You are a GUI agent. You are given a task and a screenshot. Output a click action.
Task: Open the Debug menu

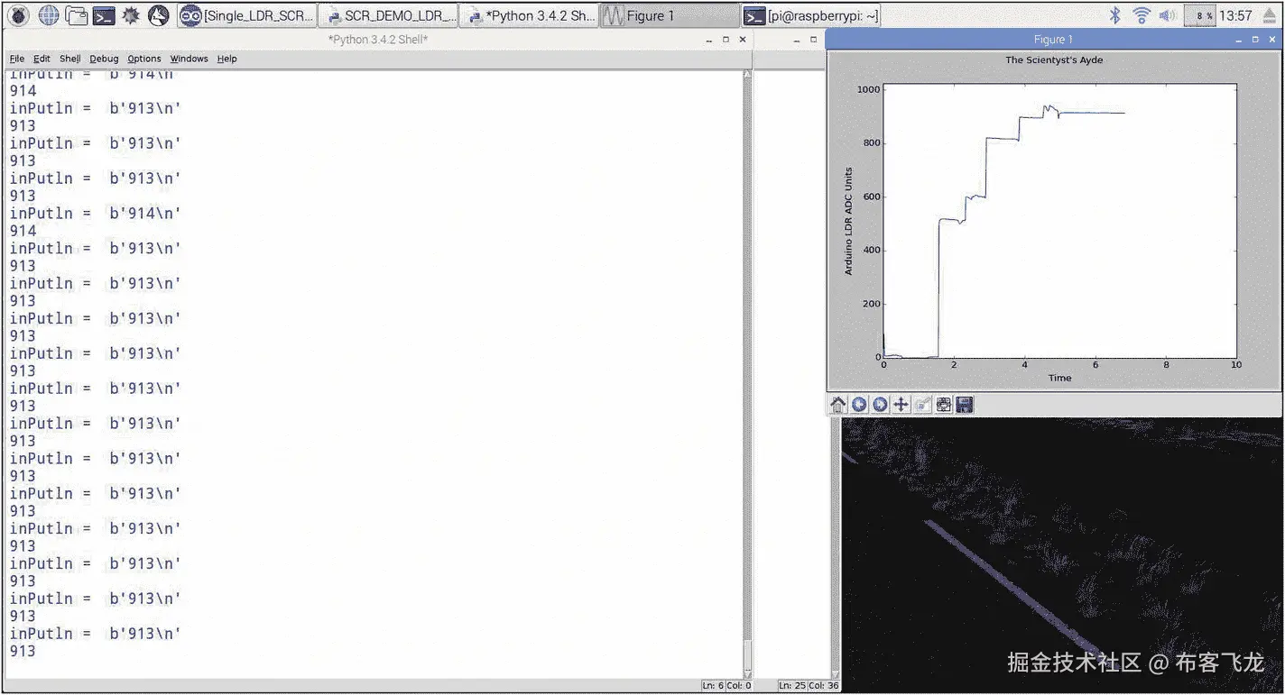[104, 59]
